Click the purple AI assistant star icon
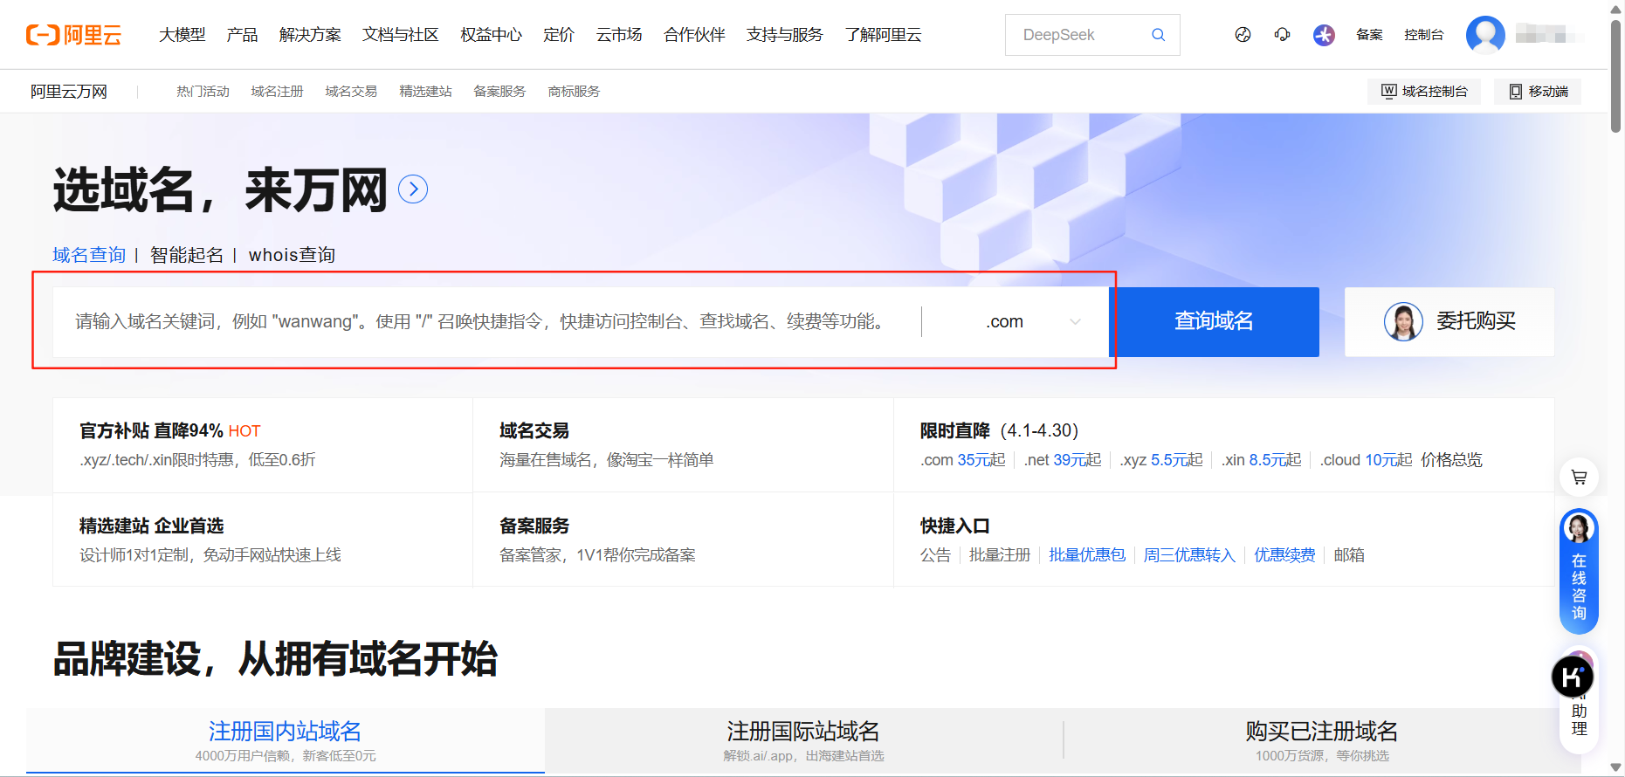 point(1324,35)
